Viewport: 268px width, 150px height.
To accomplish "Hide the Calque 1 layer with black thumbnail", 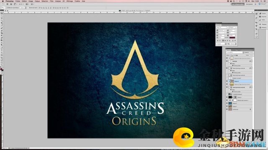I will tap(227, 97).
